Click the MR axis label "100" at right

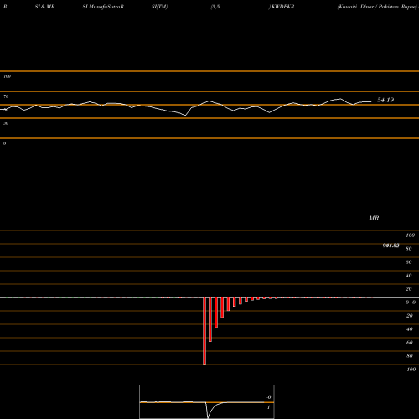410,235
